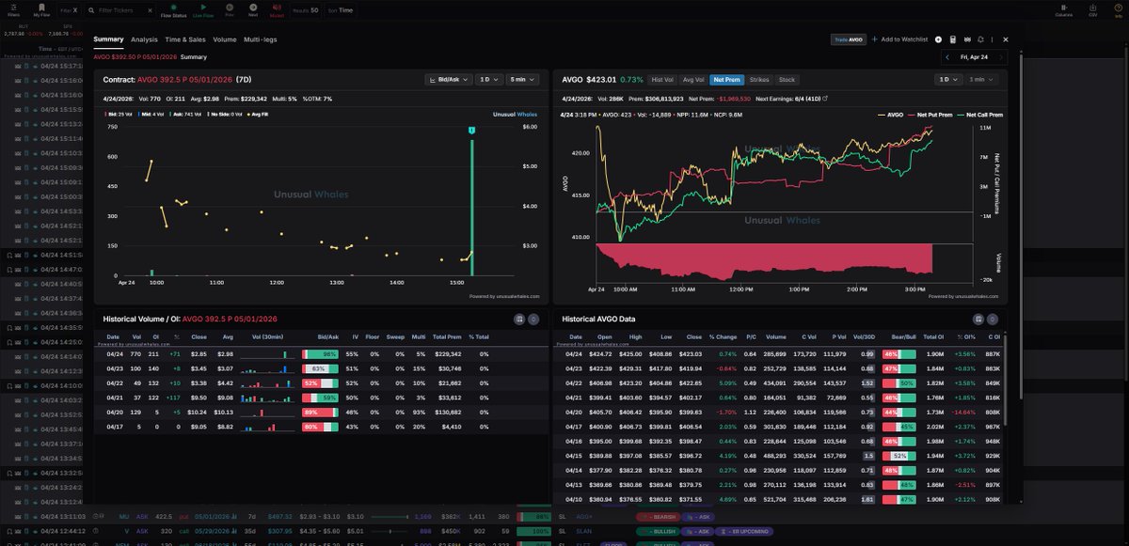The height and width of the screenshot is (546, 1129).
Task: Click the BULLISH tag on V row
Action: pyautogui.click(x=657, y=532)
